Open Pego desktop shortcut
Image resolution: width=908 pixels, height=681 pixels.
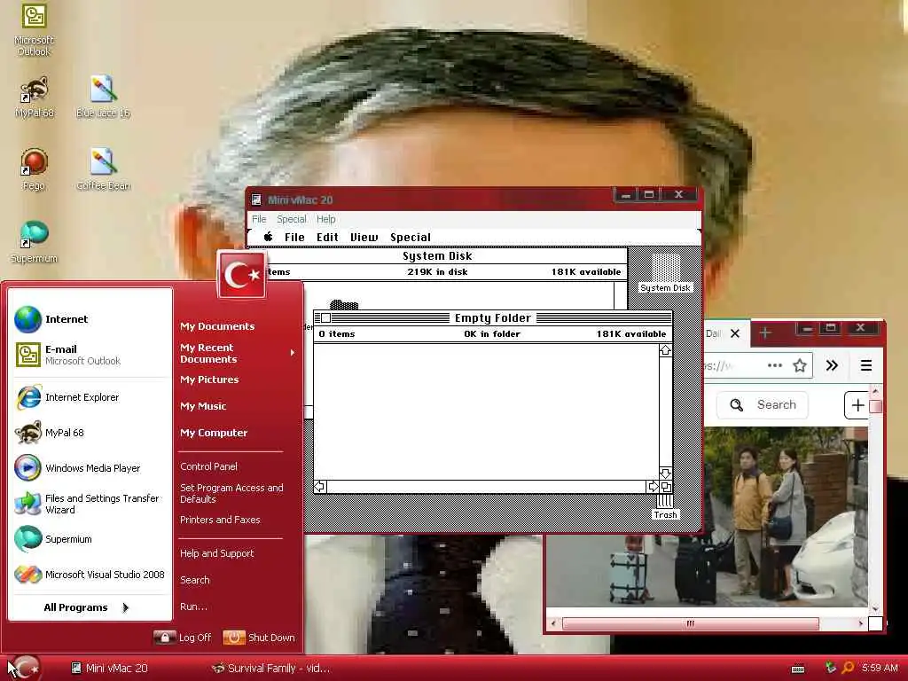(x=34, y=169)
